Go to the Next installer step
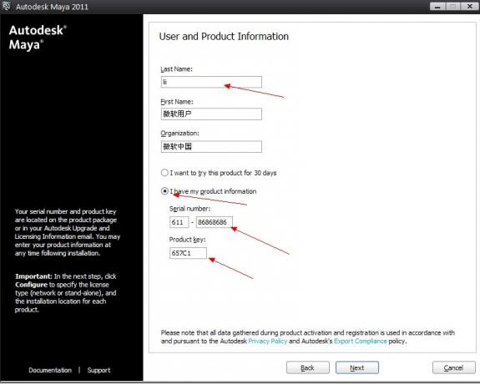The image size is (480, 385). [357, 367]
